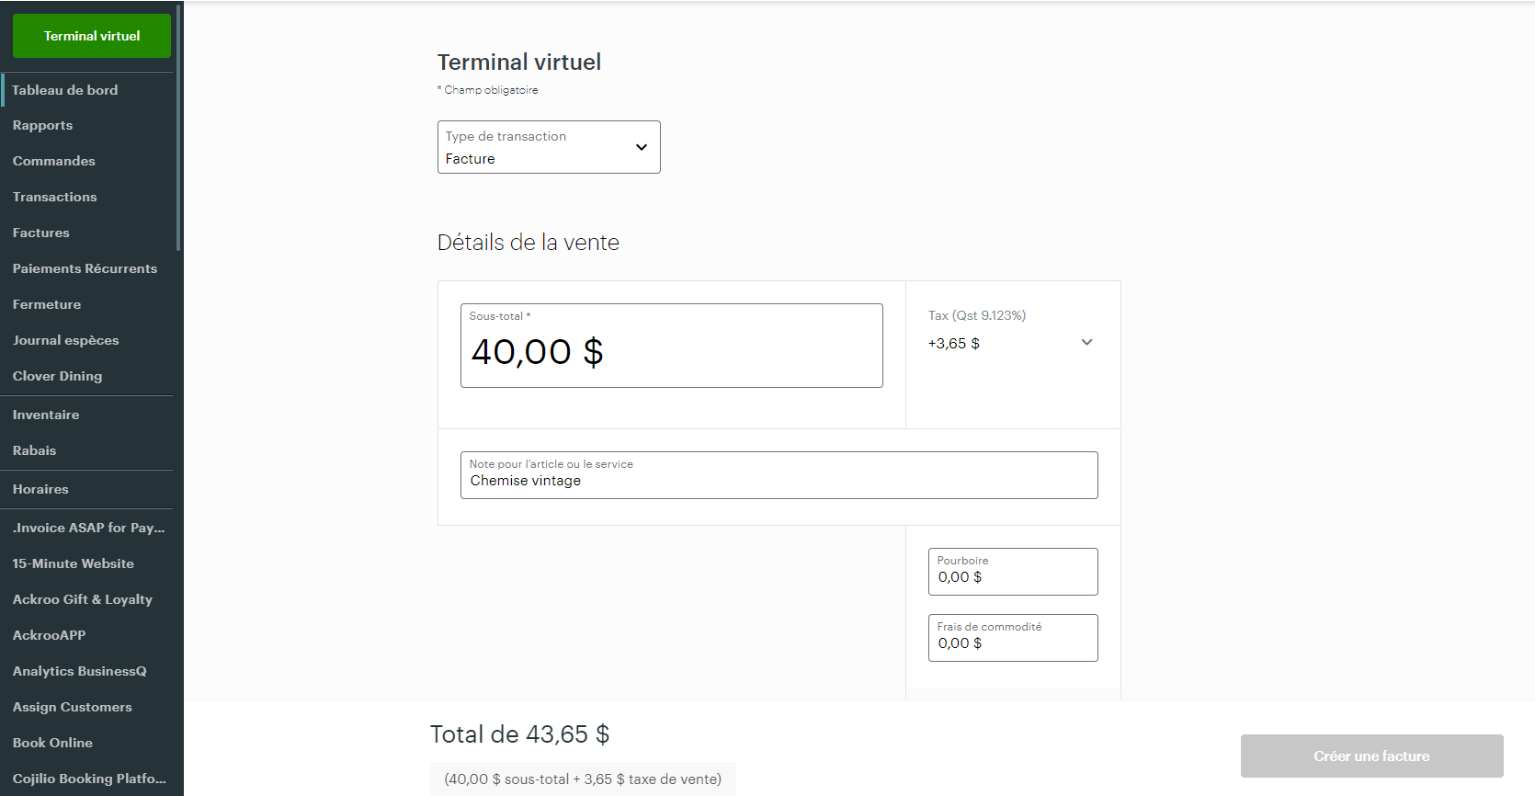Select Commandes in the sidebar
The image size is (1535, 796).
pyautogui.click(x=53, y=160)
